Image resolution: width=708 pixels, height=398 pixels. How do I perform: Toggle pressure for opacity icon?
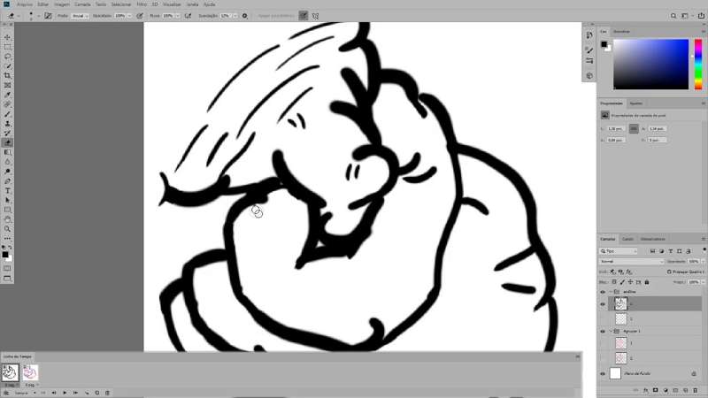[140, 16]
